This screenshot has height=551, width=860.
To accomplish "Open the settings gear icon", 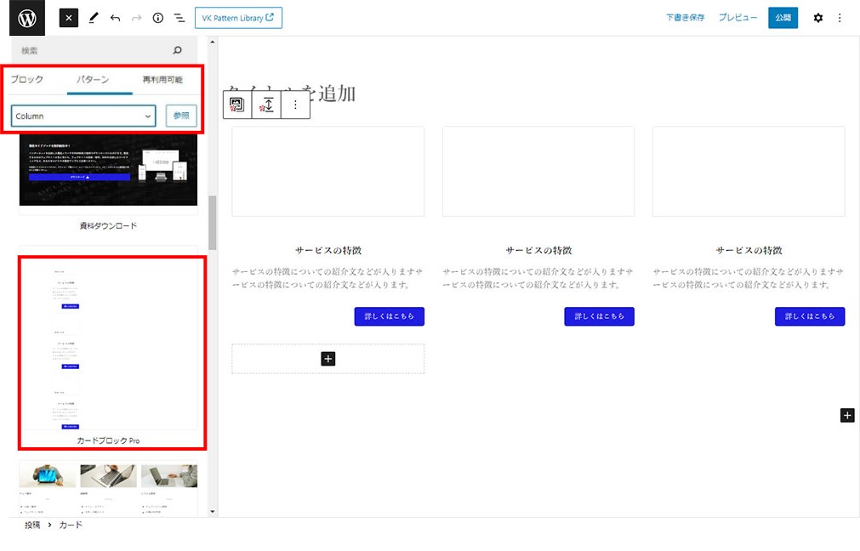I will pyautogui.click(x=817, y=18).
